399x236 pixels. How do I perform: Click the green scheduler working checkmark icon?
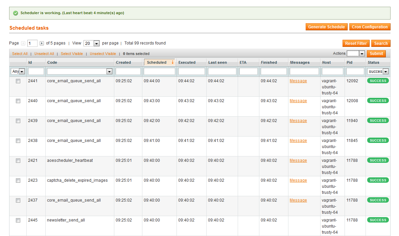point(15,13)
